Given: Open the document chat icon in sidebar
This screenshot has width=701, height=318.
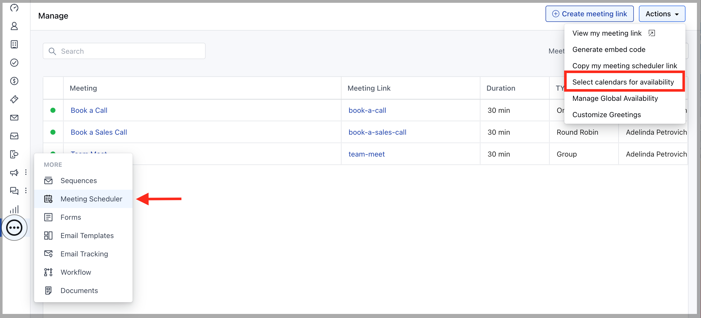Looking at the screenshot, I should tap(14, 154).
